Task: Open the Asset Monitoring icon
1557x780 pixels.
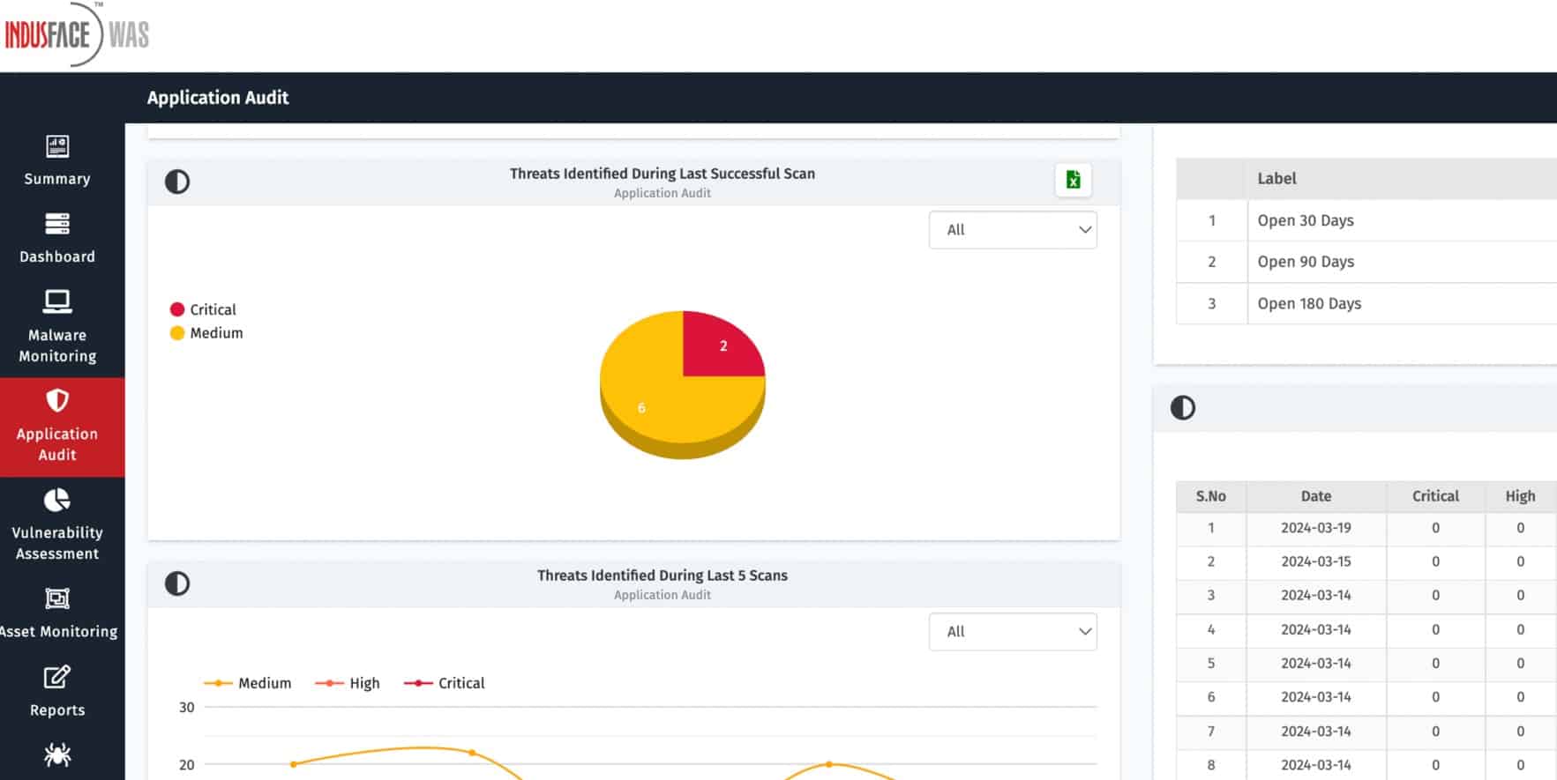Action: tap(57, 598)
